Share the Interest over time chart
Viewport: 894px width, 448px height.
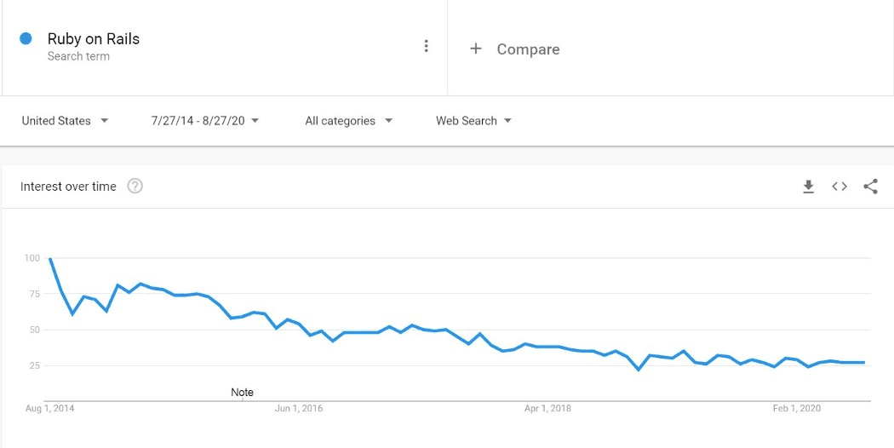[870, 187]
